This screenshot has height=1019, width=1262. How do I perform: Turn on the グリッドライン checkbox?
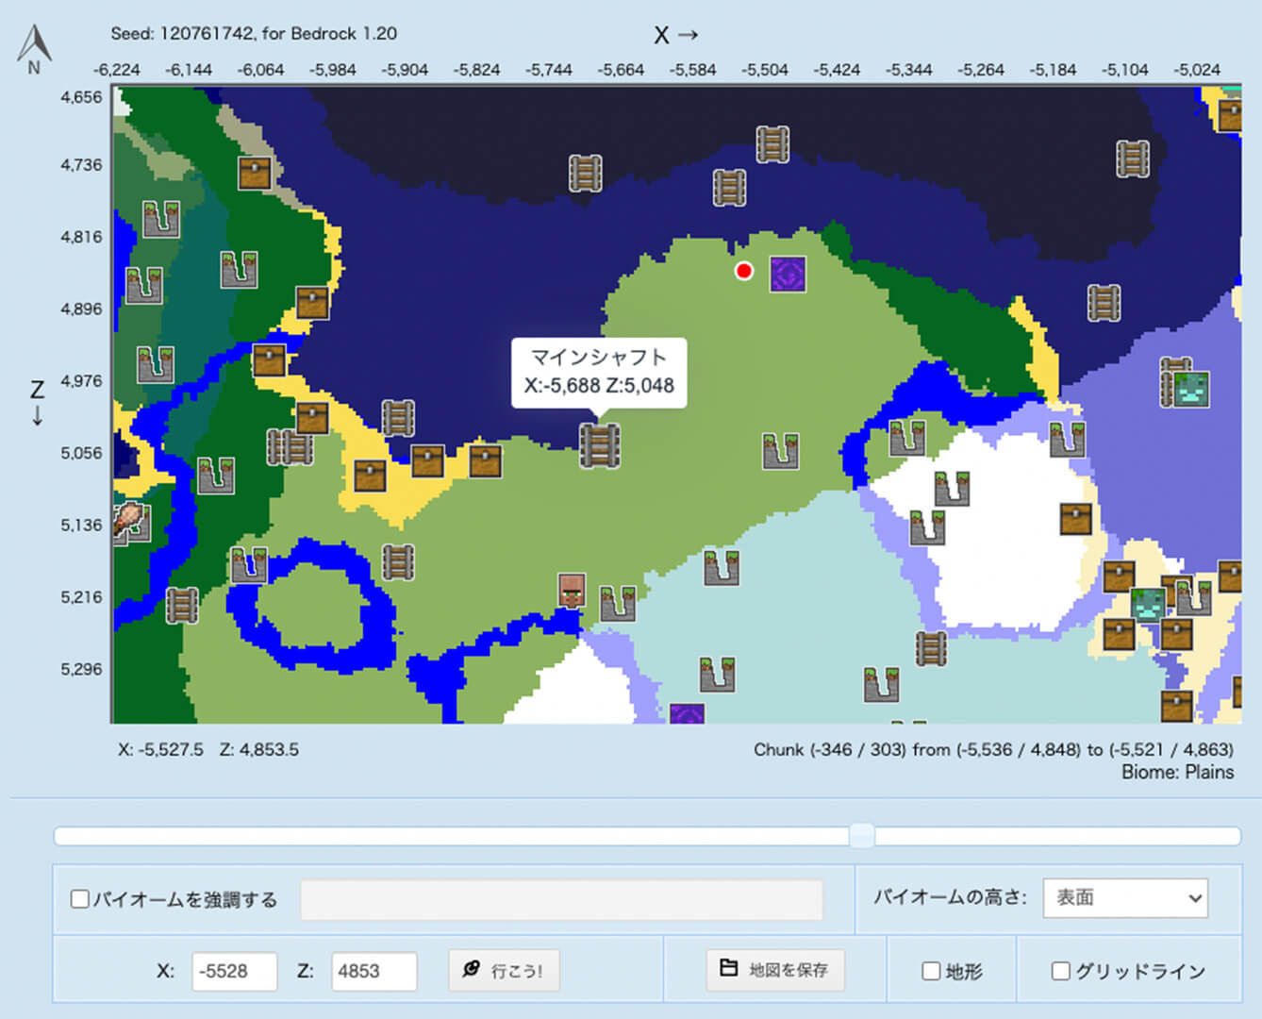(x=1061, y=971)
